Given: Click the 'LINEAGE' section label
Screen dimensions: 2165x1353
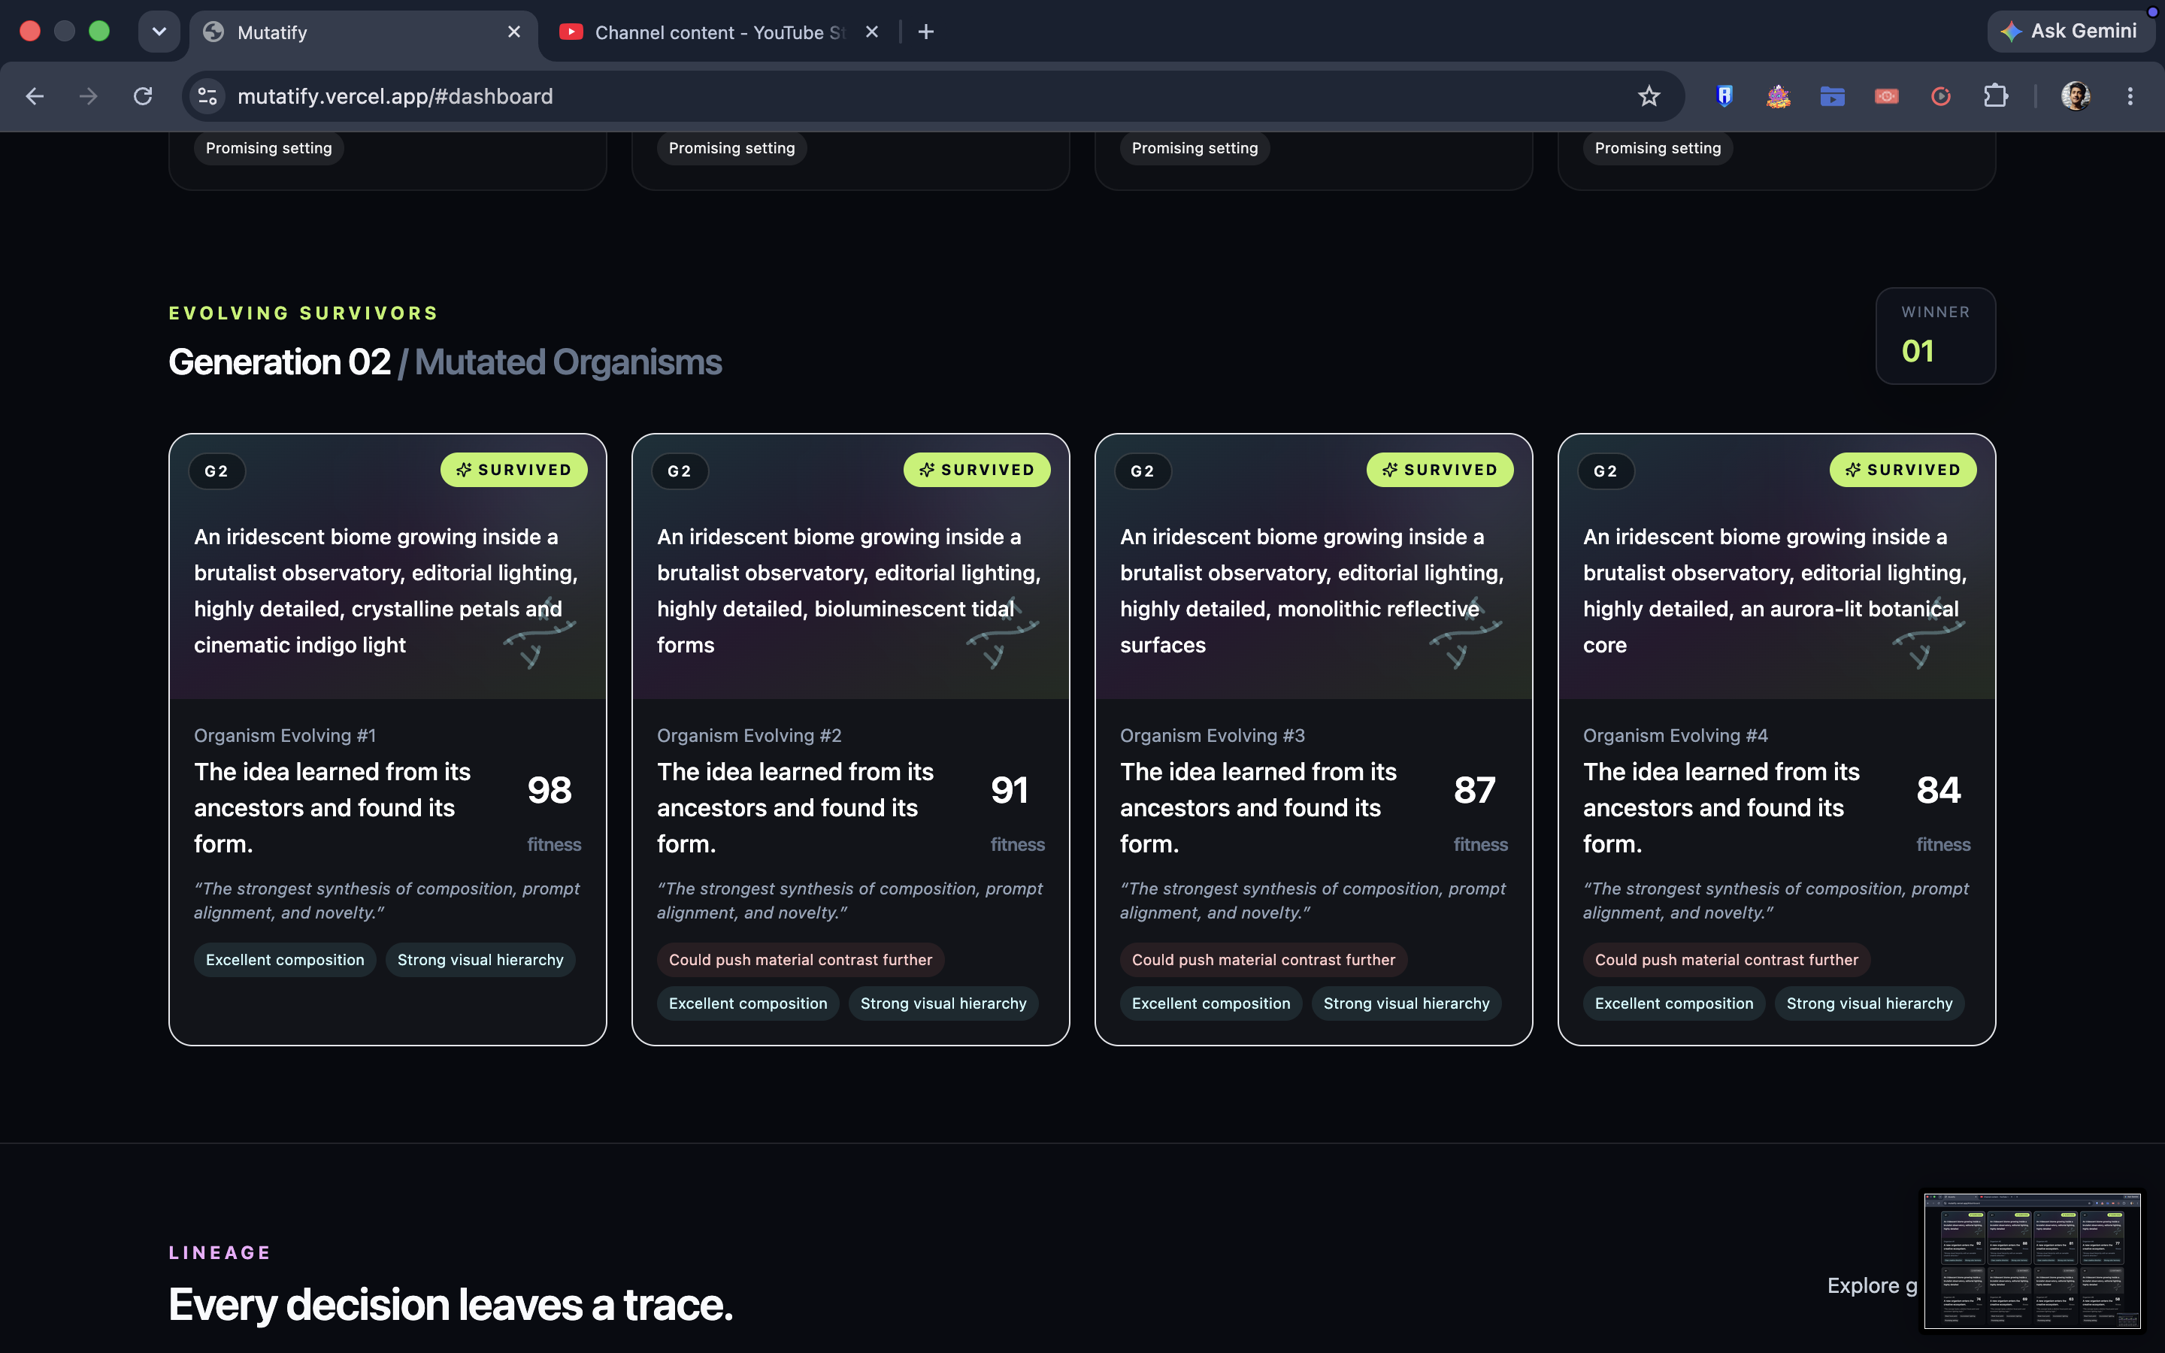Looking at the screenshot, I should 220,1253.
